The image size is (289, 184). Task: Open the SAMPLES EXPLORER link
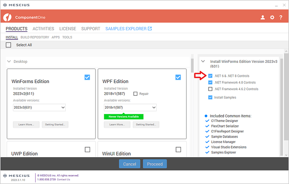[126, 29]
